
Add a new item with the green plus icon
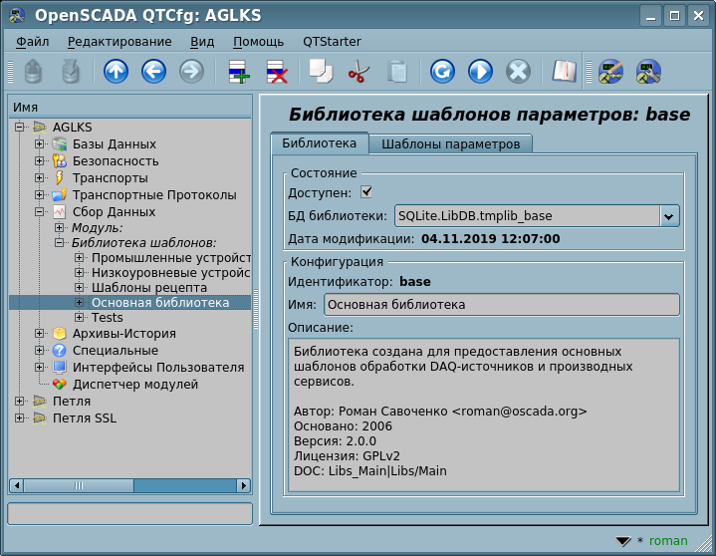click(238, 72)
